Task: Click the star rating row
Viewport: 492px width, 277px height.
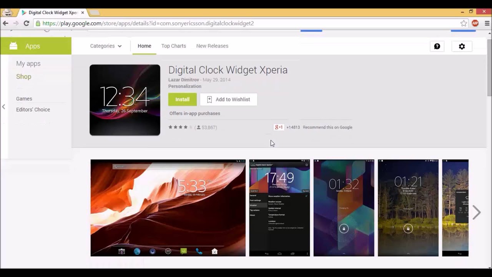Action: coord(180,127)
